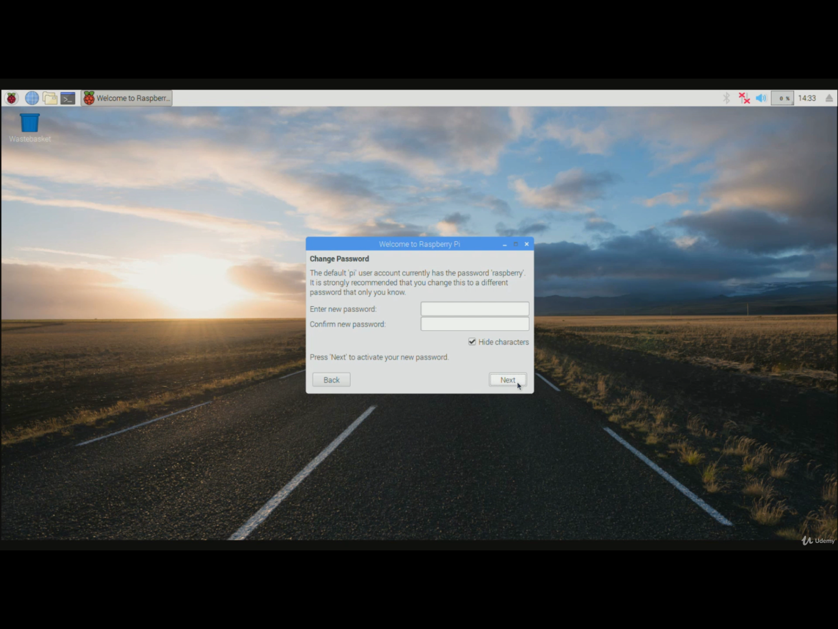Select the Welcome to Raspberry Pi taskbar entry
This screenshot has width=838, height=629.
(x=126, y=98)
